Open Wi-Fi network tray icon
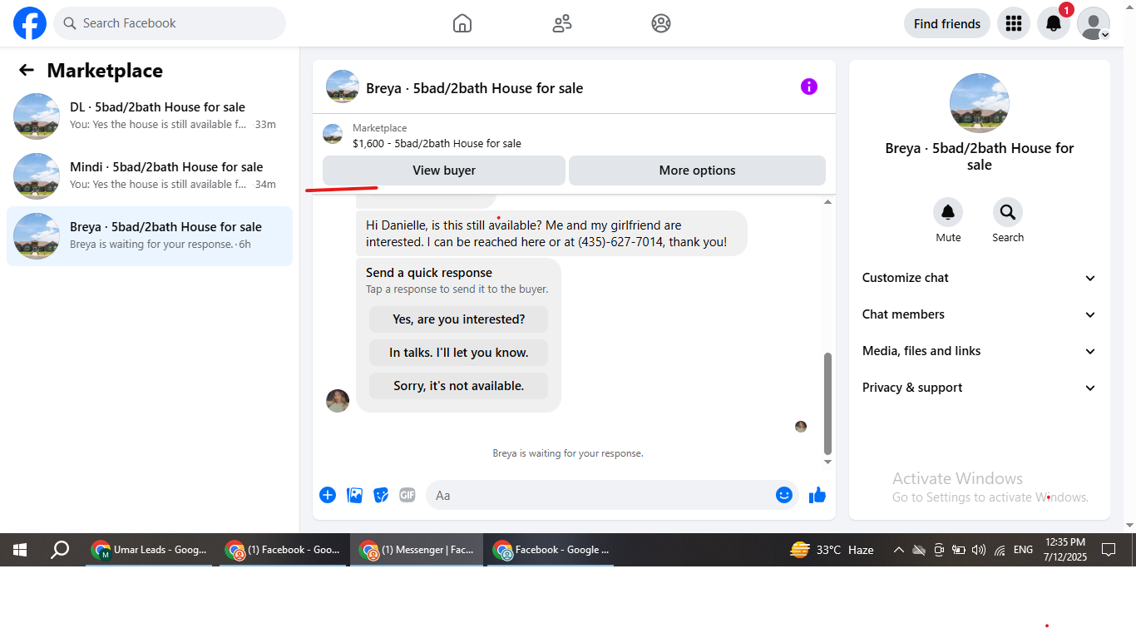Viewport: 1136px width, 628px height. [x=1000, y=550]
